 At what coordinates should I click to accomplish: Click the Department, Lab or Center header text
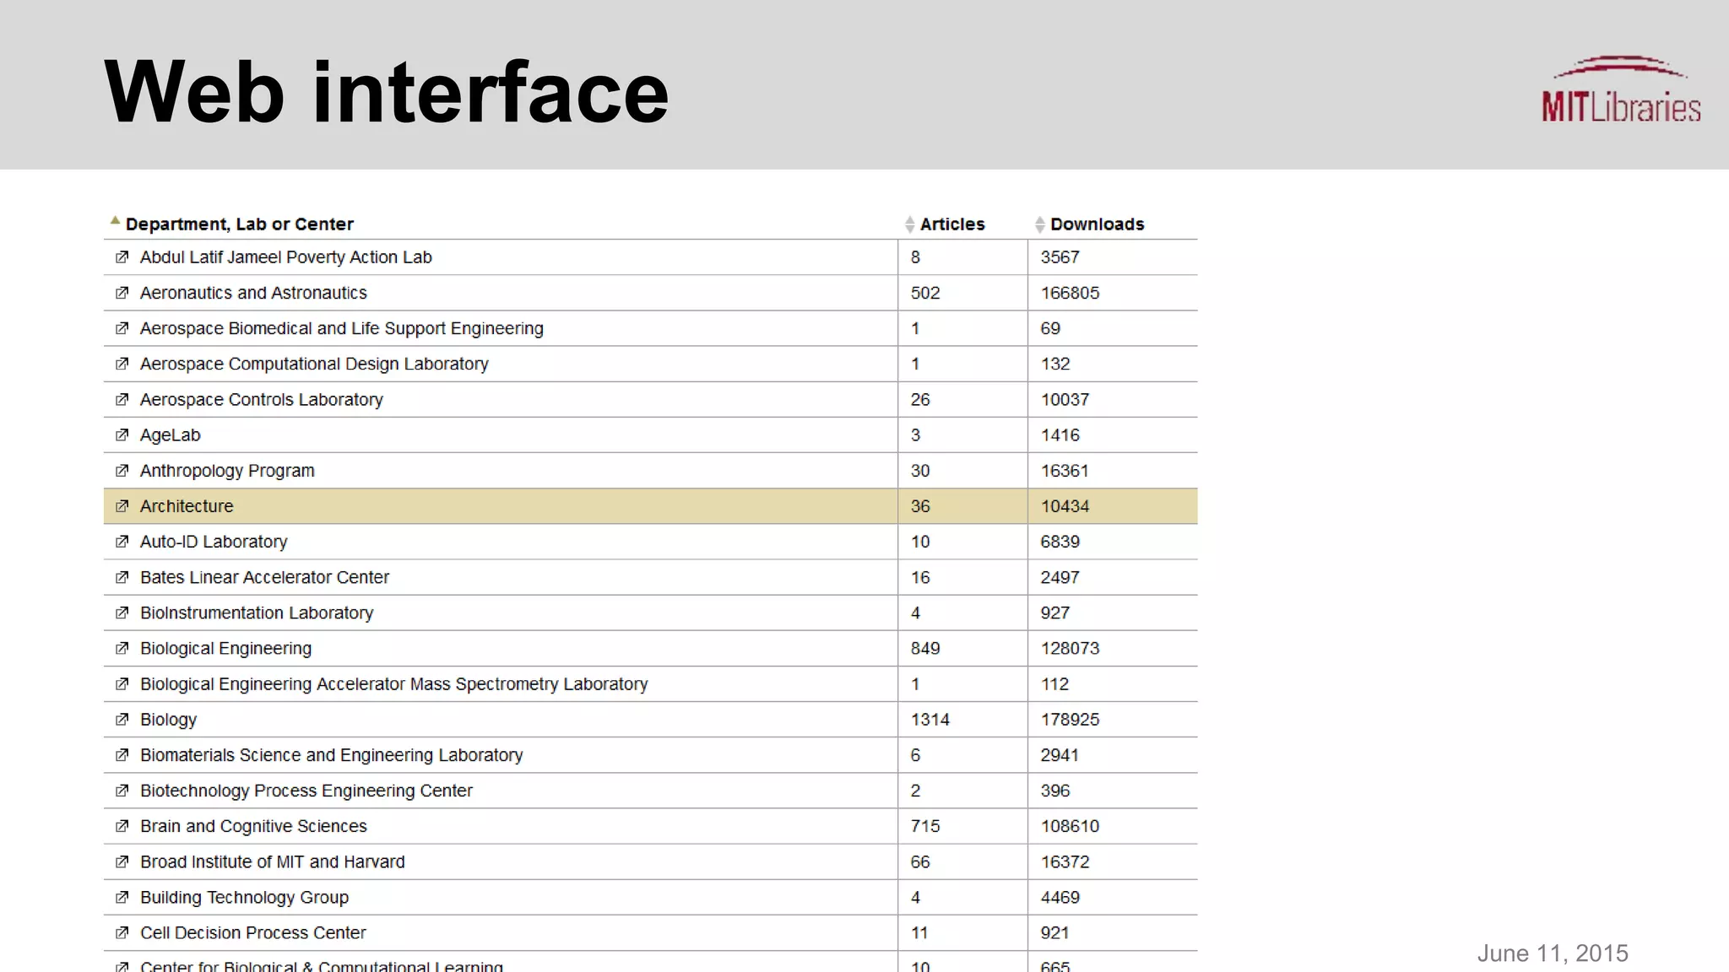pos(240,224)
